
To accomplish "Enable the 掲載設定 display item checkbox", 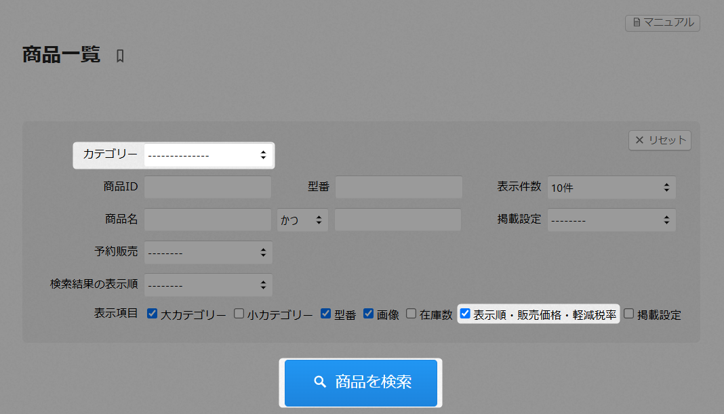I will 629,314.
